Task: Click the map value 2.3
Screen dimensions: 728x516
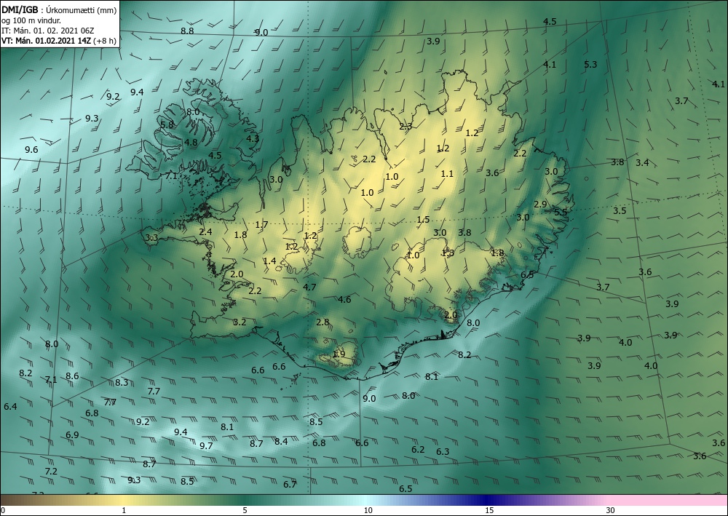Action: point(405,126)
